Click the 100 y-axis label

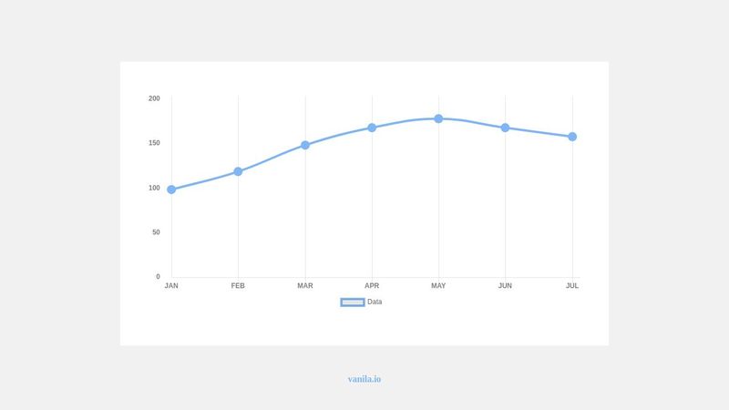154,188
